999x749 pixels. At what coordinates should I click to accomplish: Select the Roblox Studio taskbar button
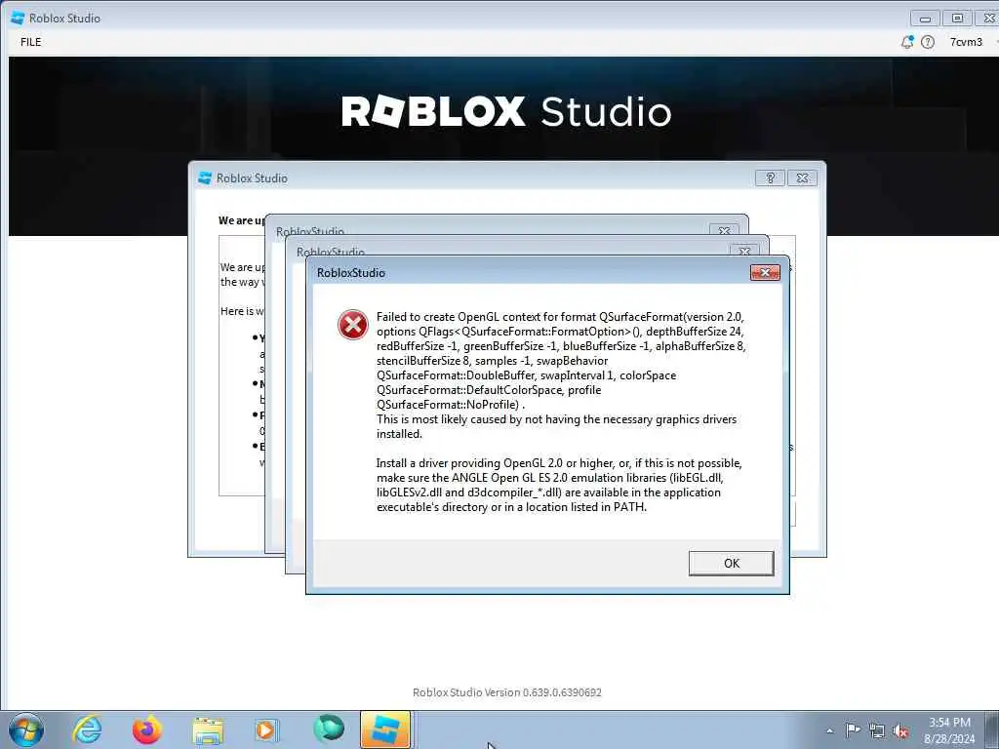coord(385,729)
